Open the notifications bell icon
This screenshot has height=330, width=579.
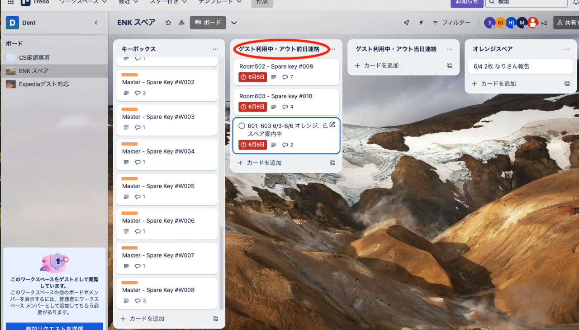575,2
